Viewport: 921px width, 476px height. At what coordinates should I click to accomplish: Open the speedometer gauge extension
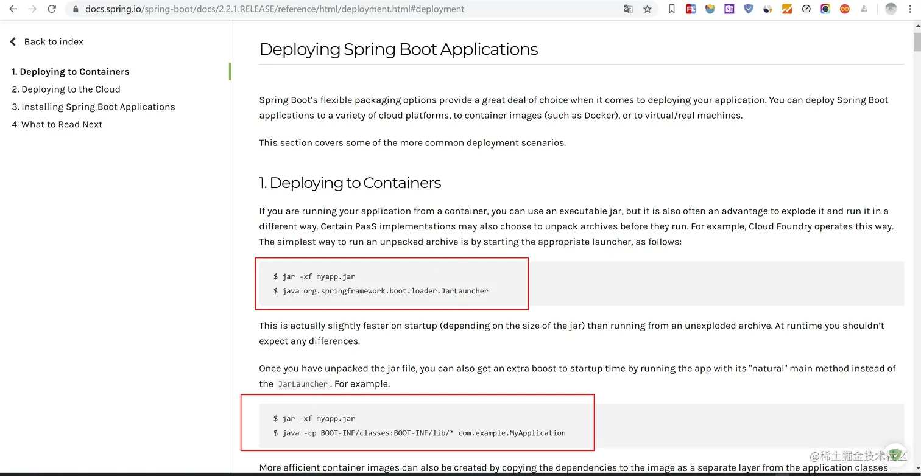pyautogui.click(x=806, y=9)
